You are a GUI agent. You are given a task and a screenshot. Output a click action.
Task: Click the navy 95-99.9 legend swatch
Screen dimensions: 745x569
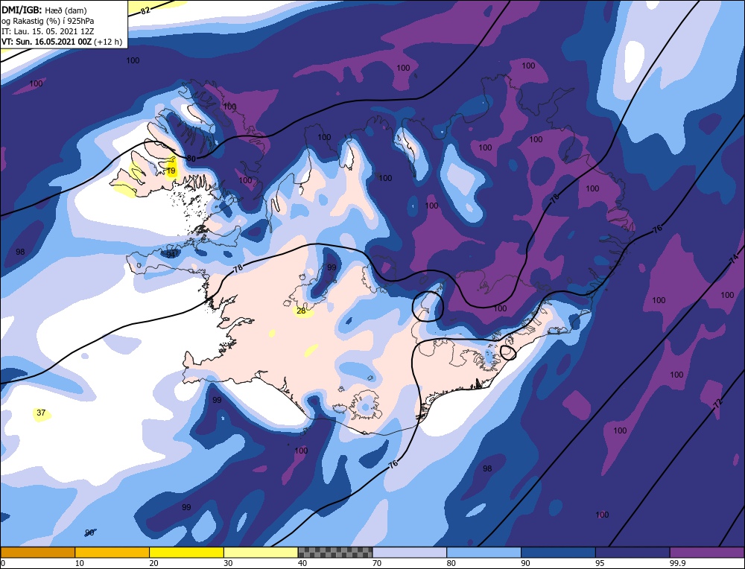point(633,552)
